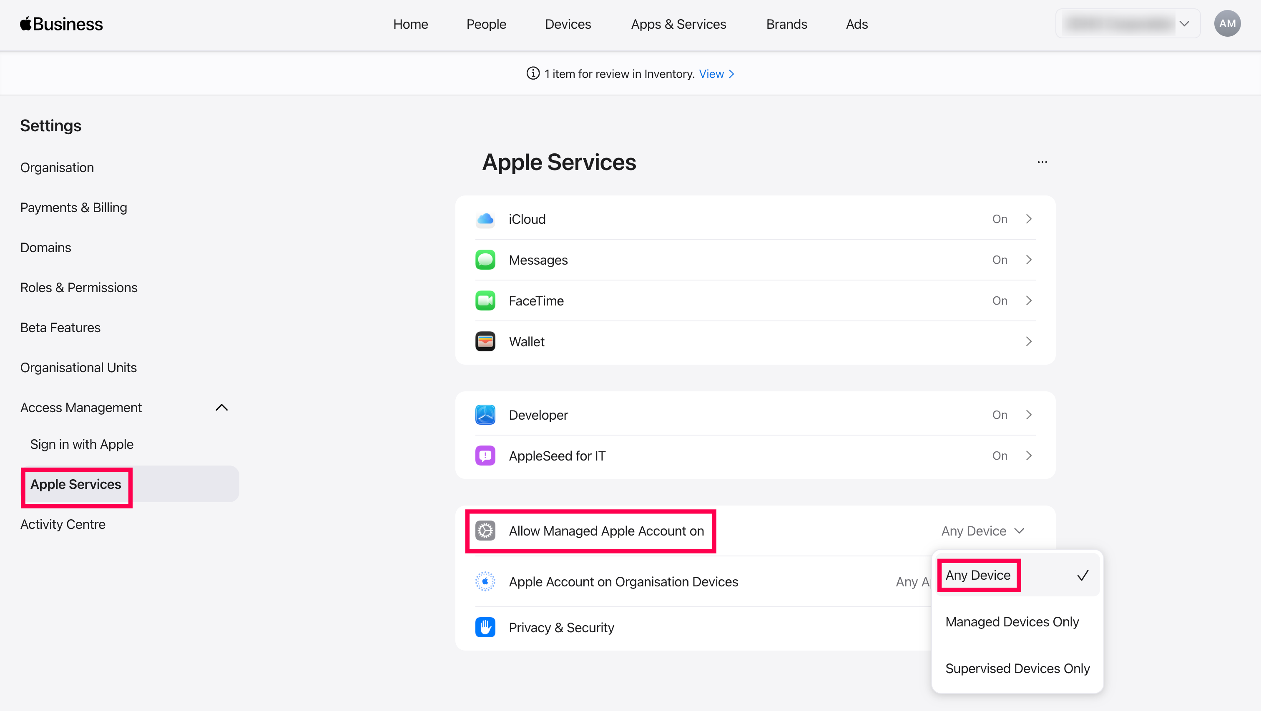The height and width of the screenshot is (711, 1261).
Task: Click the Access Management sidebar label
Action: (x=81, y=408)
